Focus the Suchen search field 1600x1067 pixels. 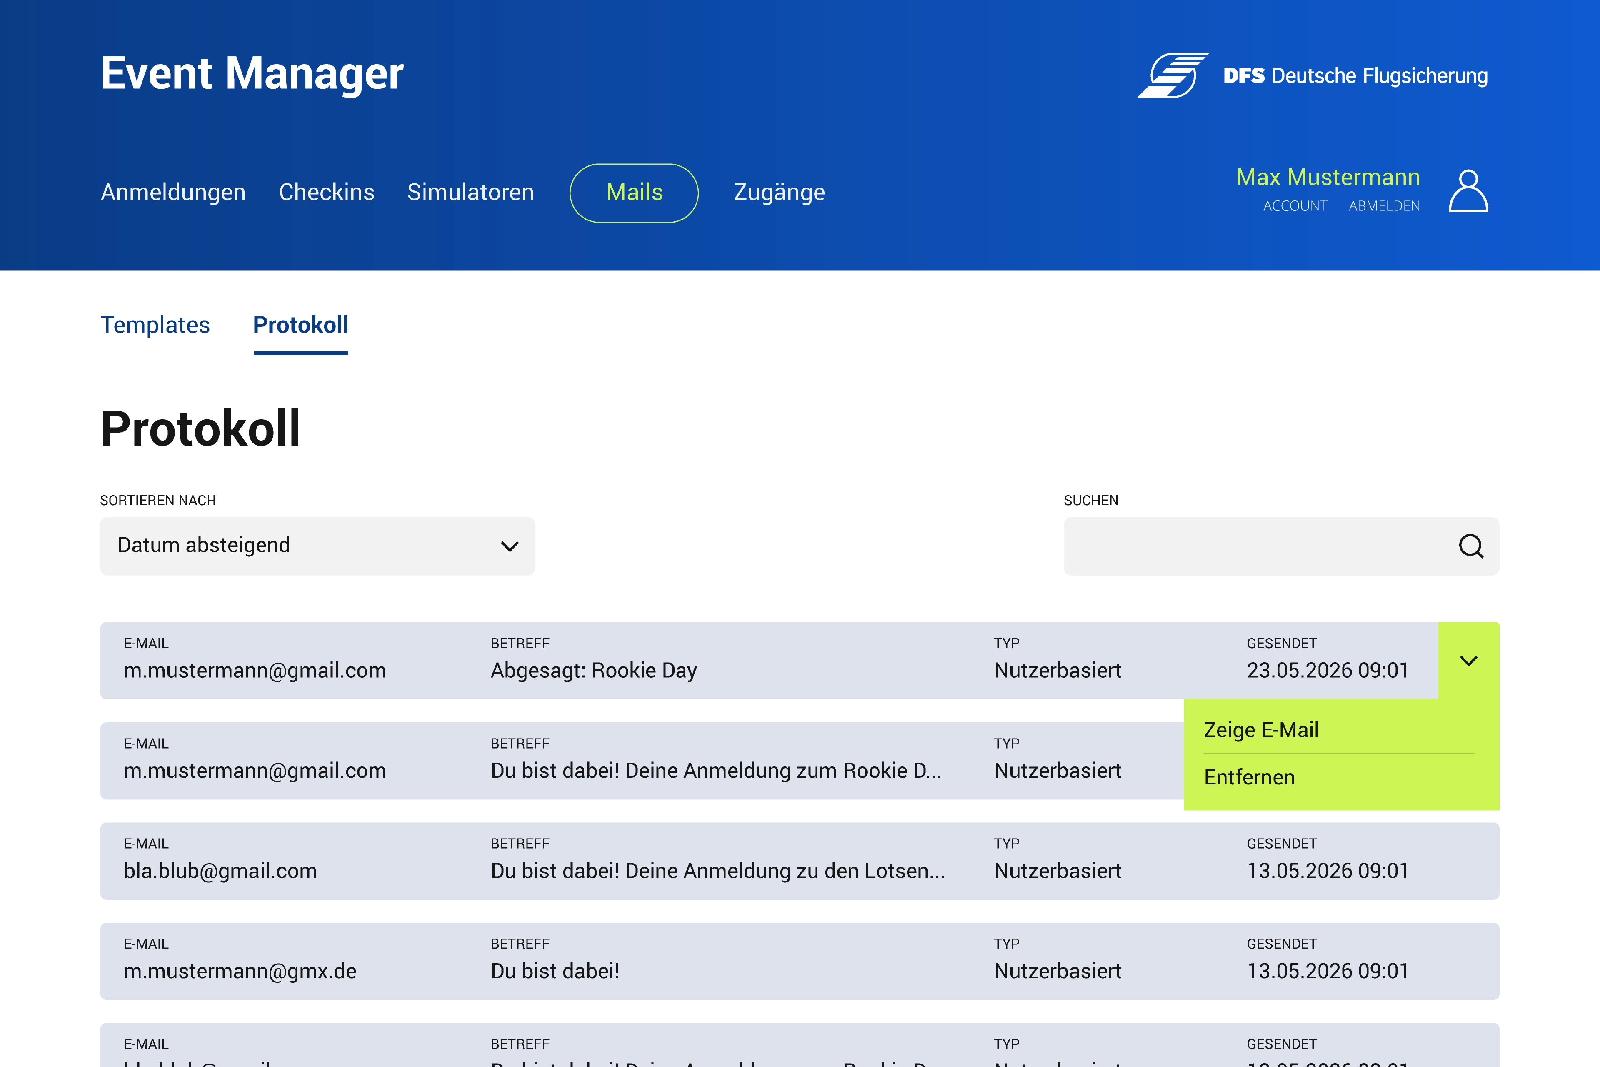(1252, 546)
